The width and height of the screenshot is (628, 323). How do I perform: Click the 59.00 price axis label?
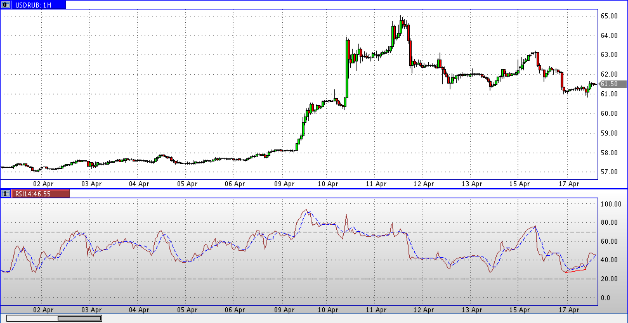608,133
